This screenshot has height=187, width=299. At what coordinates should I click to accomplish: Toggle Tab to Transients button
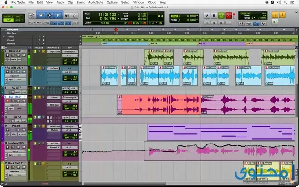[x=46, y=23]
